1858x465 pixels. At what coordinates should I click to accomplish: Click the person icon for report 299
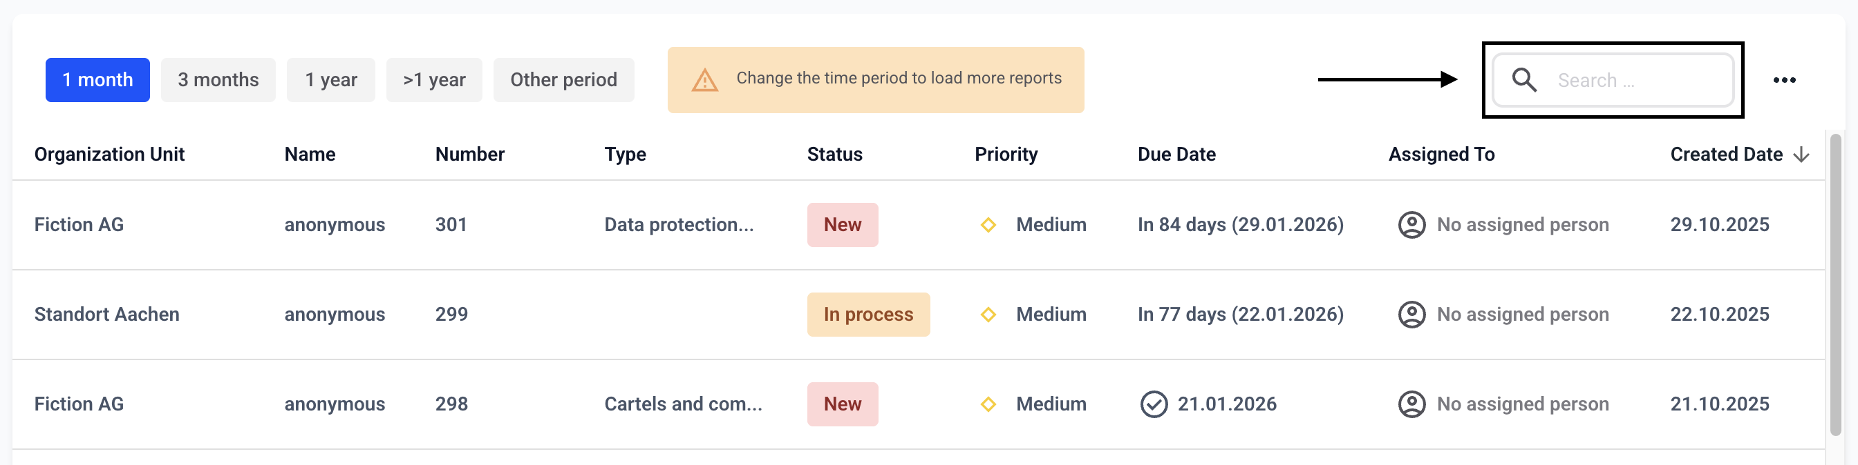pos(1411,315)
